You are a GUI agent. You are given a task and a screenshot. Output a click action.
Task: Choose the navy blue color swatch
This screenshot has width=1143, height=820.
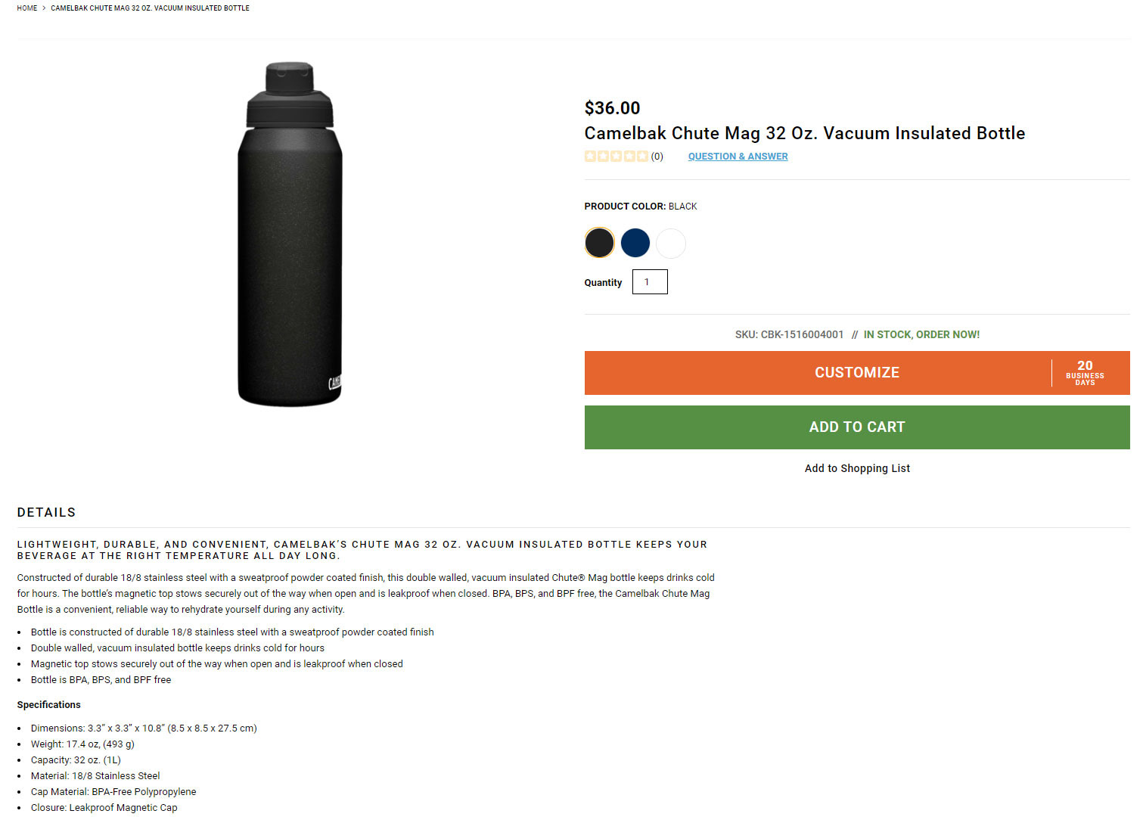coord(635,243)
